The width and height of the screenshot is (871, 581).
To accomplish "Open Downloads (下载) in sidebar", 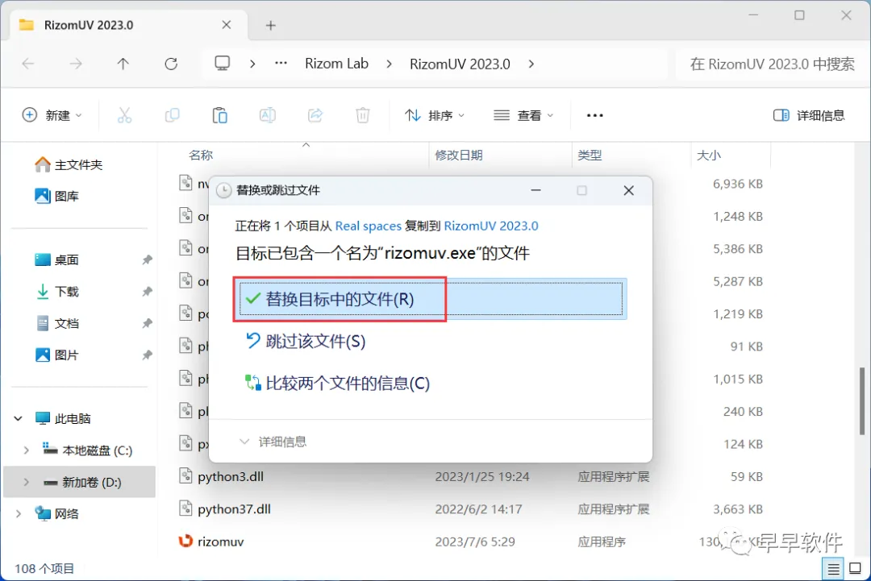I will pyautogui.click(x=56, y=292).
